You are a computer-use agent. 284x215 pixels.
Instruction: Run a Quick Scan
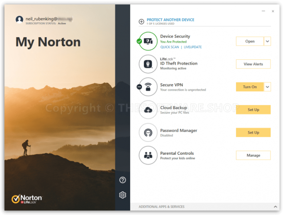169,47
